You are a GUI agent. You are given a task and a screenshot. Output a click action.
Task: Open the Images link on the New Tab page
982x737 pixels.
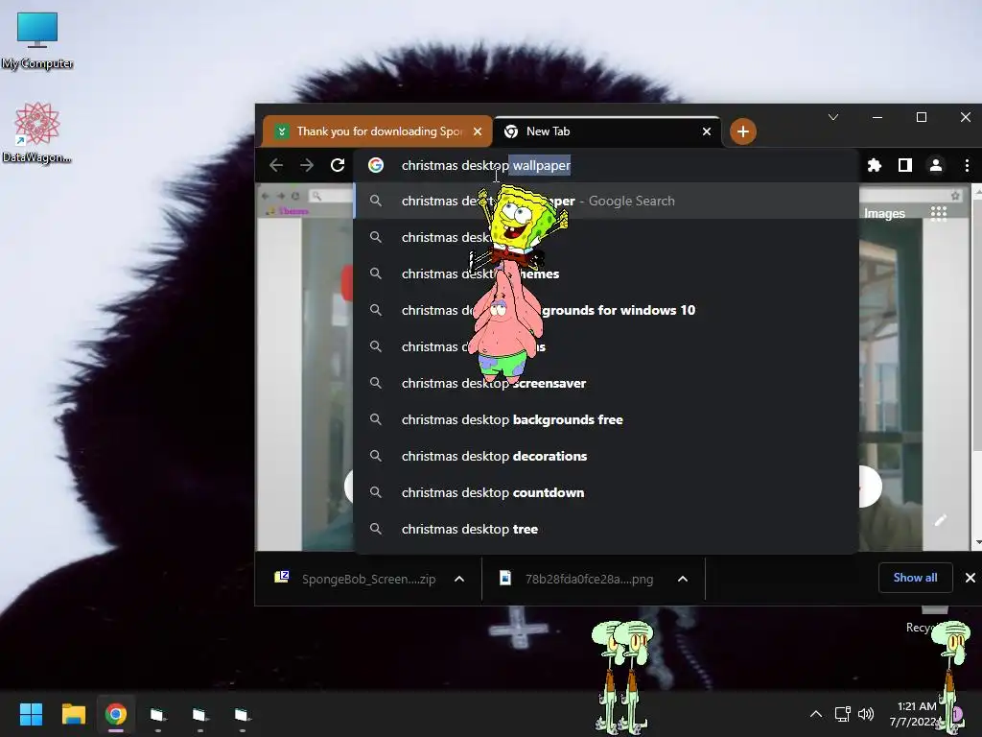click(884, 214)
